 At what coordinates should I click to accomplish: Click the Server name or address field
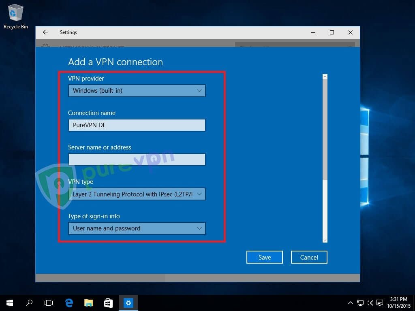(137, 160)
